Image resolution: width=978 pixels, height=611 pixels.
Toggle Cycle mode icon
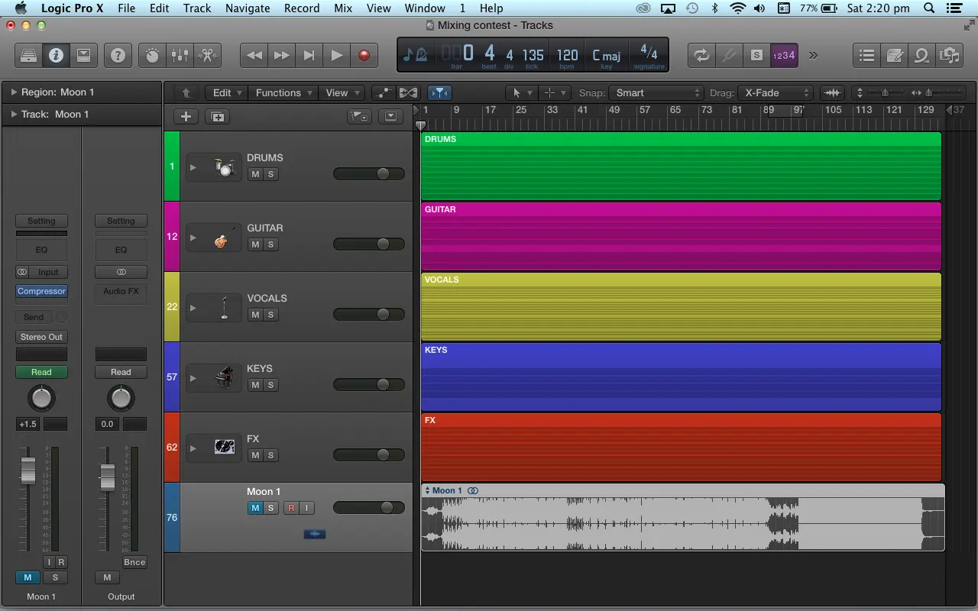(x=701, y=55)
